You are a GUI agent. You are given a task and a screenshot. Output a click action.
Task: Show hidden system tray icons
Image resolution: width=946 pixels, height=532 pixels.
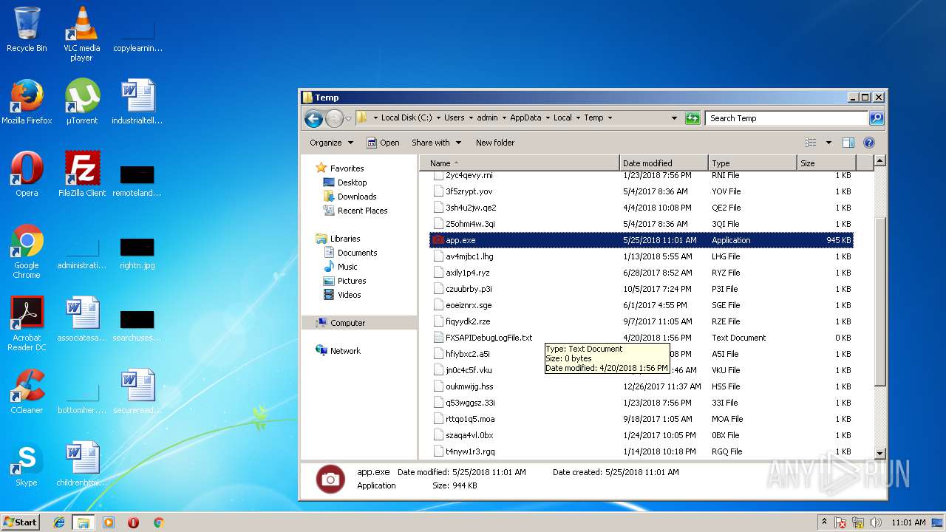coord(824,522)
